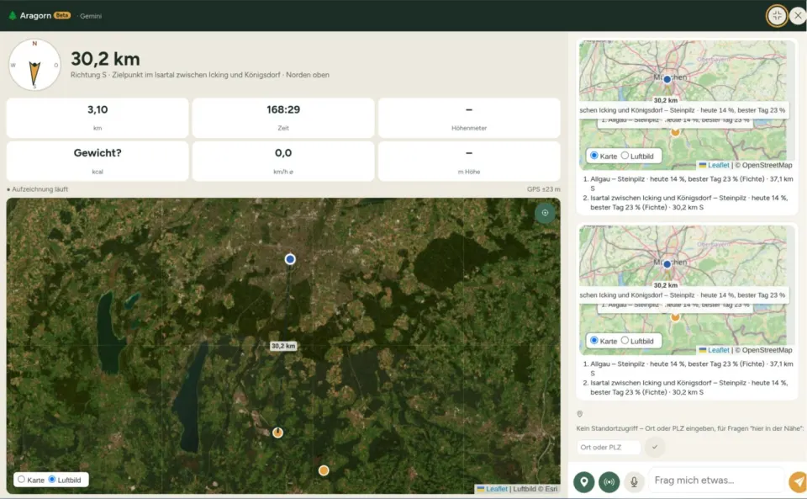Click the 'm Höhe' altitude card
Screen dimensions: 807x499
click(469, 162)
